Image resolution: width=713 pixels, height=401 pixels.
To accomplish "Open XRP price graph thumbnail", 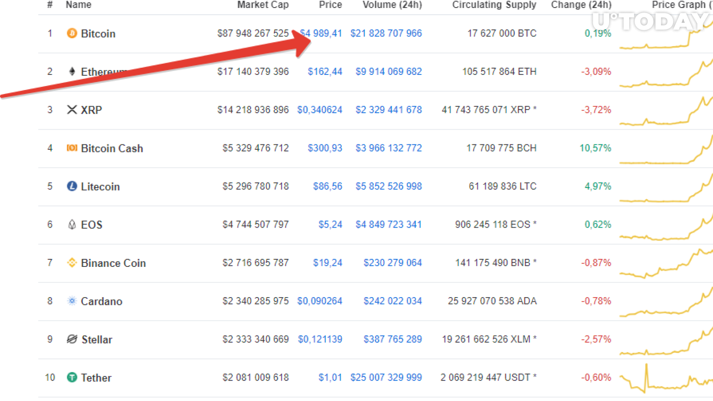I will [666, 110].
